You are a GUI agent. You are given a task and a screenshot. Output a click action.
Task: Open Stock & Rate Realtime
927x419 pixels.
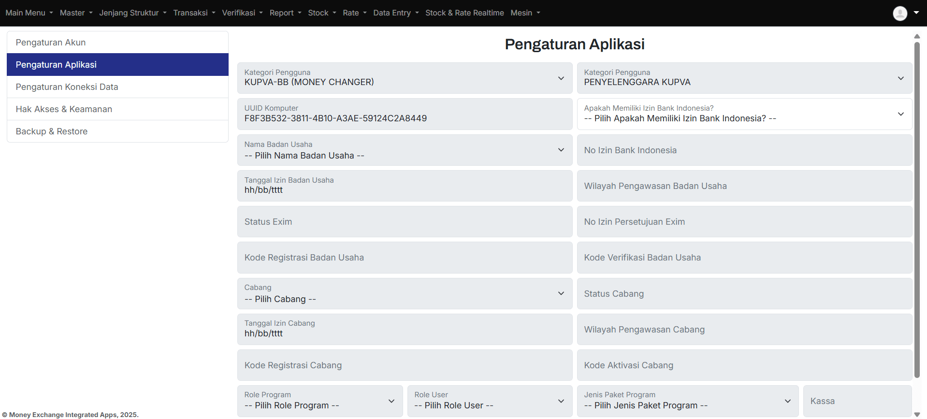[x=464, y=13]
